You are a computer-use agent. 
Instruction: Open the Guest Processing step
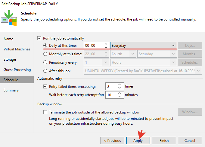17,70
